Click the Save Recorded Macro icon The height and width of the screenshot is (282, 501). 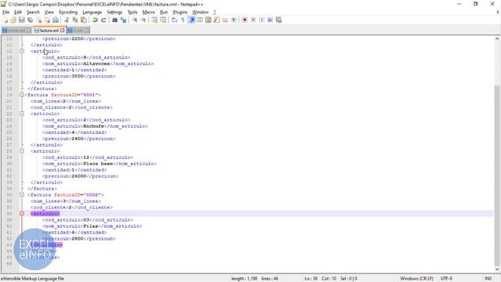(279, 20)
